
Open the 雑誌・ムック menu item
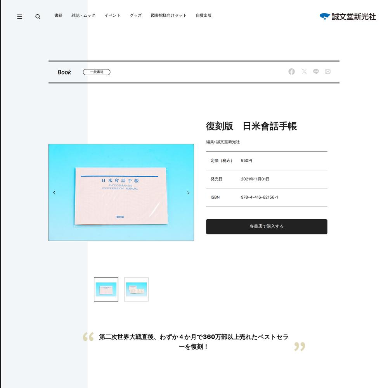83,16
